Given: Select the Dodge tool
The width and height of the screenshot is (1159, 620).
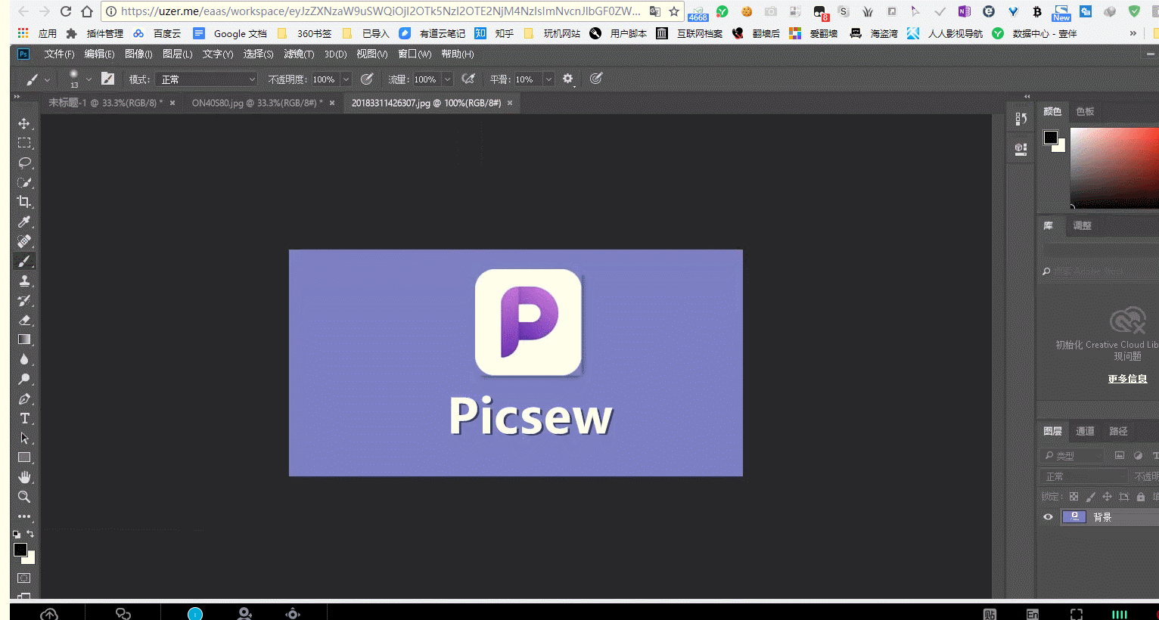Looking at the screenshot, I should click(x=24, y=379).
